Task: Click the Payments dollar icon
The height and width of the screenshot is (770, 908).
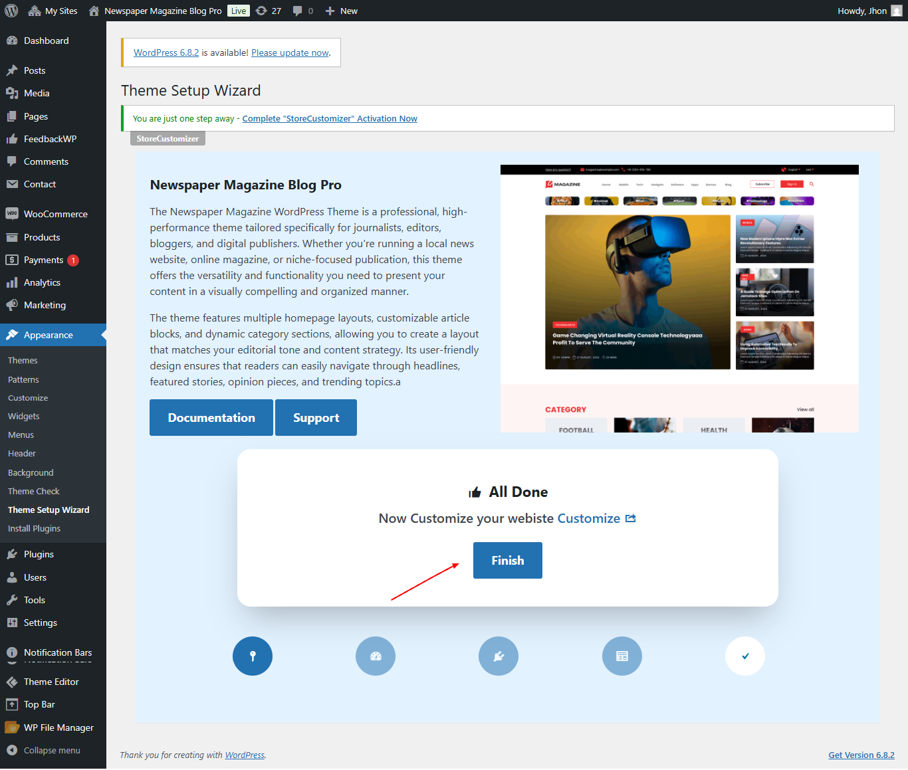Action: pyautogui.click(x=12, y=260)
